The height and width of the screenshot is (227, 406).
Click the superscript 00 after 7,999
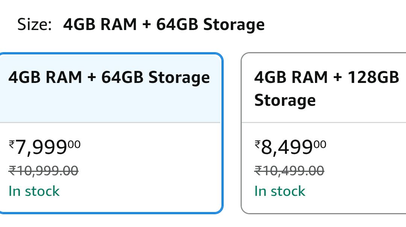[74, 144]
